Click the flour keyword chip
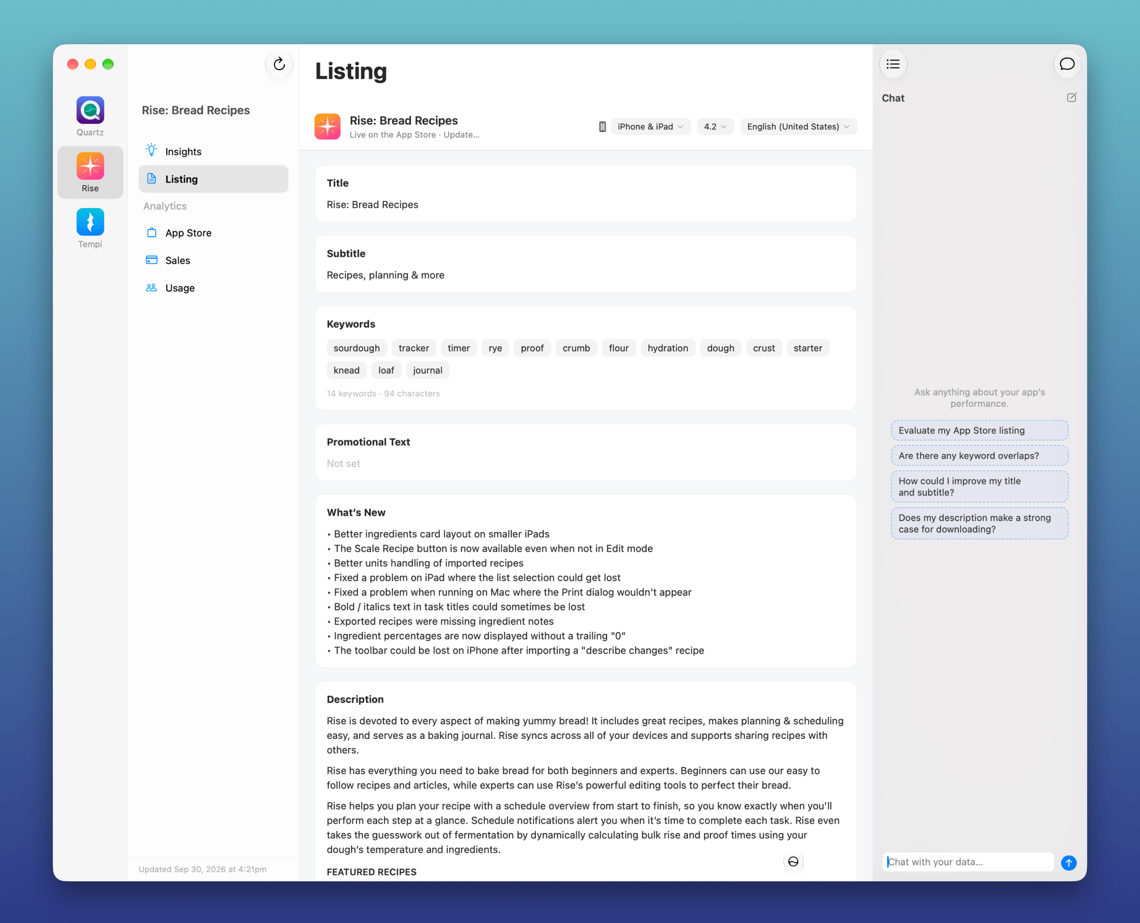The height and width of the screenshot is (923, 1140). pos(618,348)
